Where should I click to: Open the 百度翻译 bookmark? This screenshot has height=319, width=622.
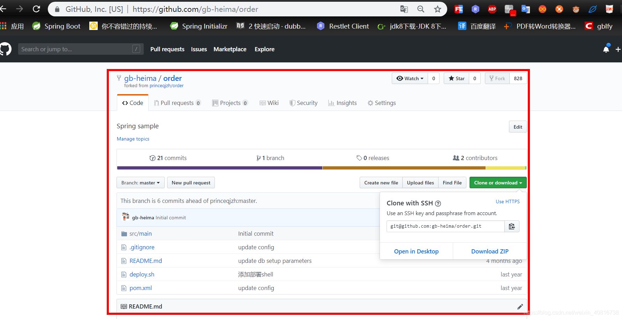click(x=477, y=26)
